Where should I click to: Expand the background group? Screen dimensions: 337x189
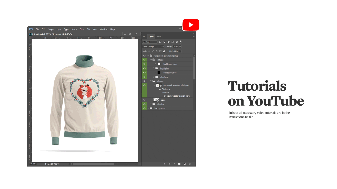[148, 108]
